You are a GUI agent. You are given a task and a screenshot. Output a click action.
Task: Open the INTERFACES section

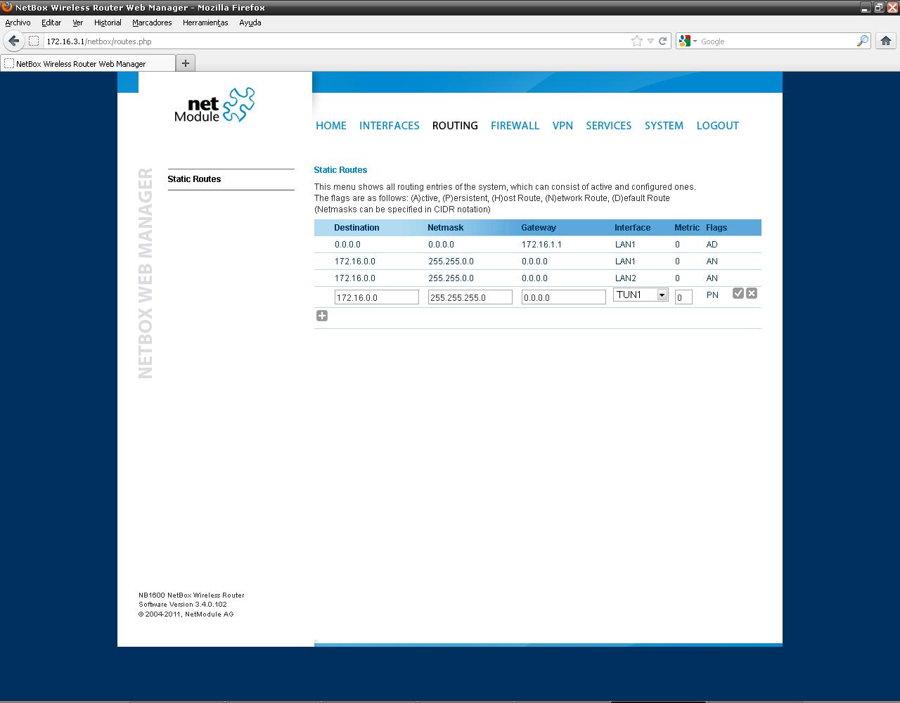coord(390,126)
